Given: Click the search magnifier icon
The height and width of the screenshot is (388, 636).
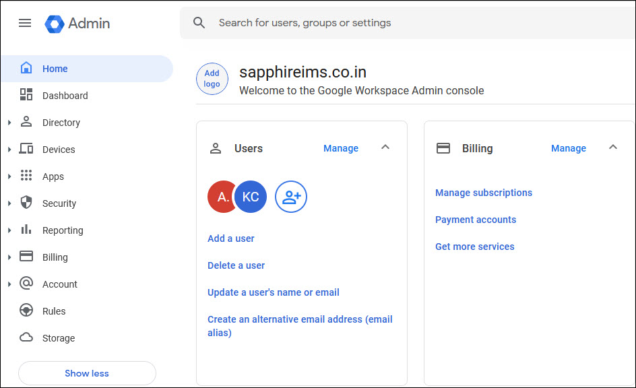Looking at the screenshot, I should 199,23.
